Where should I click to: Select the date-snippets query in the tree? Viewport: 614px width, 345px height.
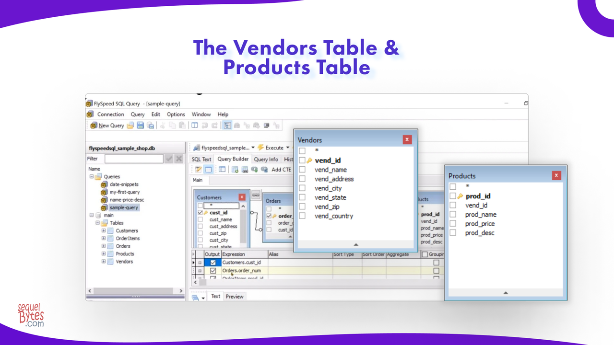(x=124, y=184)
